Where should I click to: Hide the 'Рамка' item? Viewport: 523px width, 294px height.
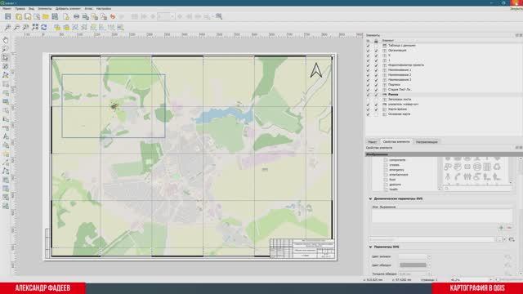[369, 95]
